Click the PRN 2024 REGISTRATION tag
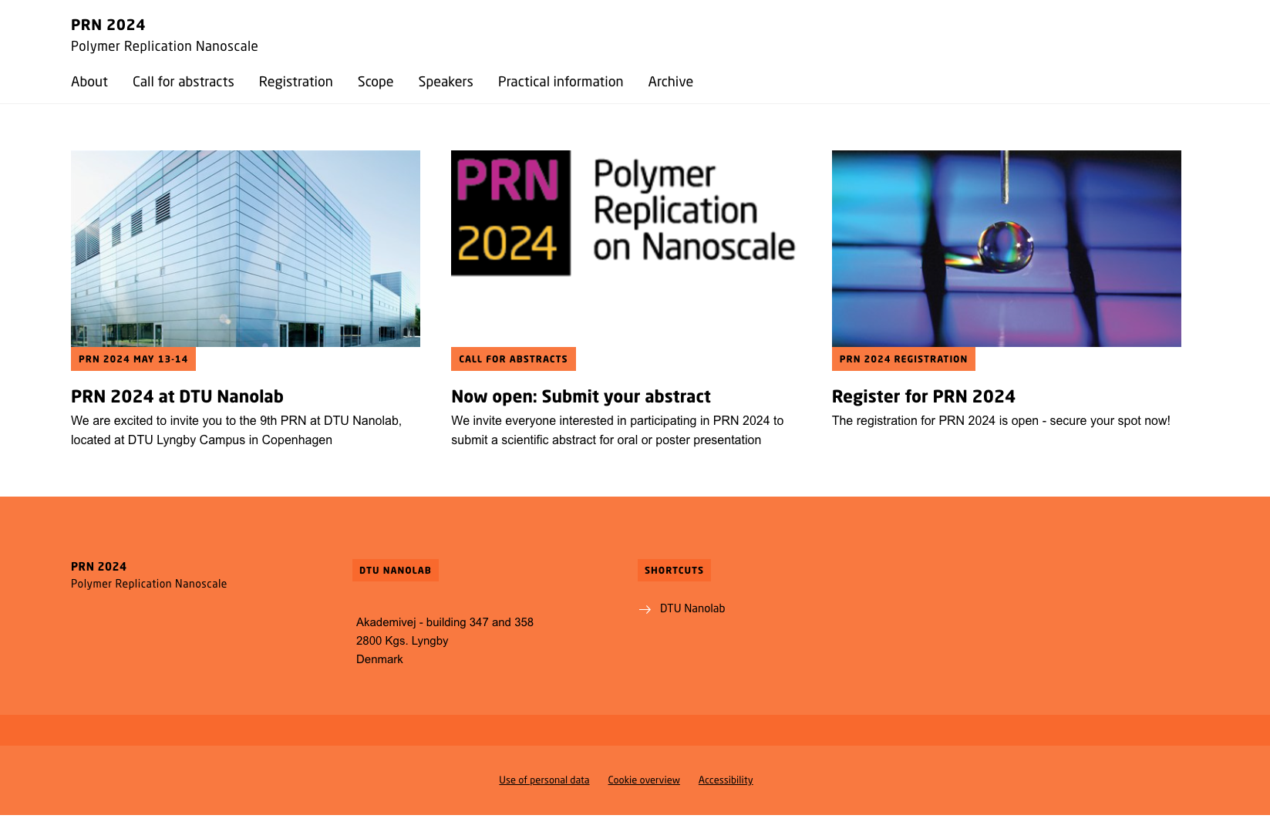This screenshot has width=1270, height=822. coord(903,359)
